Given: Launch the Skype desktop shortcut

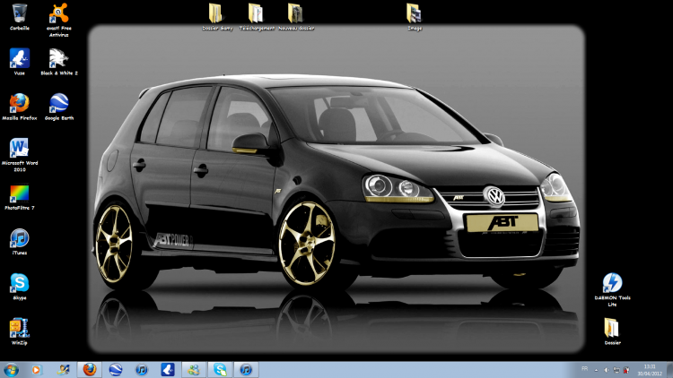Looking at the screenshot, I should [20, 287].
